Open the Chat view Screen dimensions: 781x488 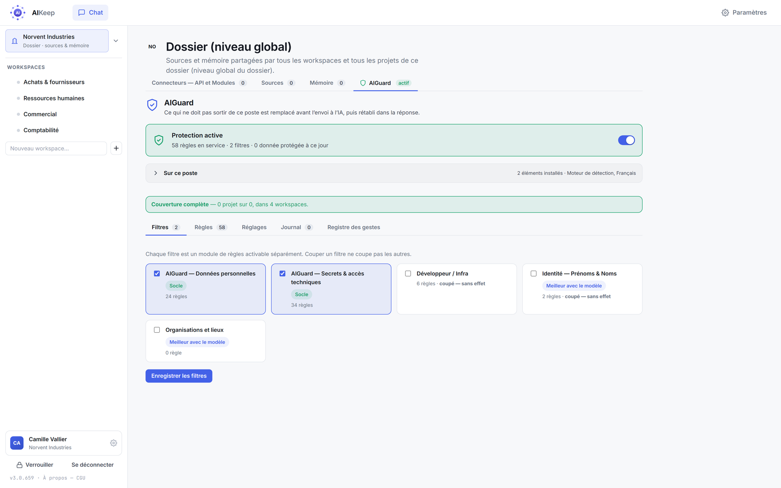(91, 12)
